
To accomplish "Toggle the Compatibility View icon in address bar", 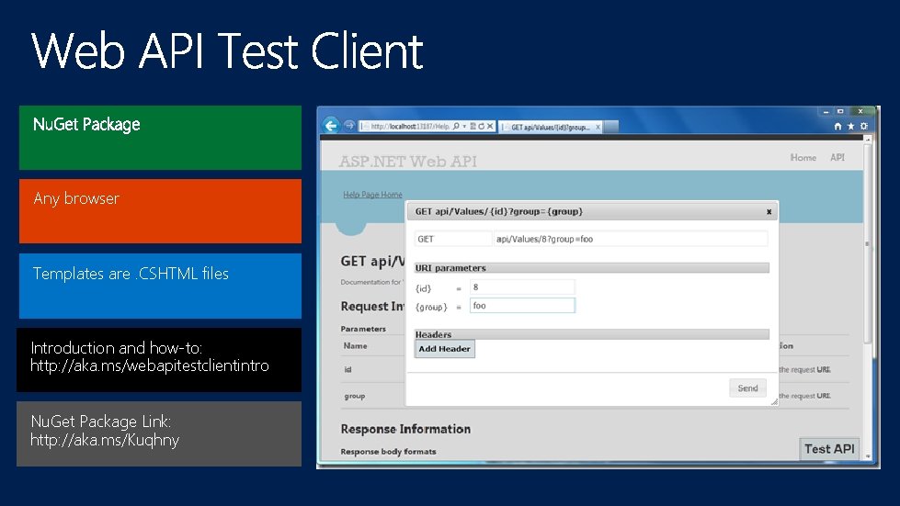I will click(473, 126).
